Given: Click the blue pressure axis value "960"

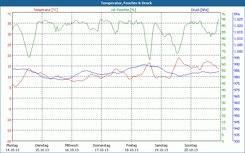Looking at the screenshot, I should (237, 103).
